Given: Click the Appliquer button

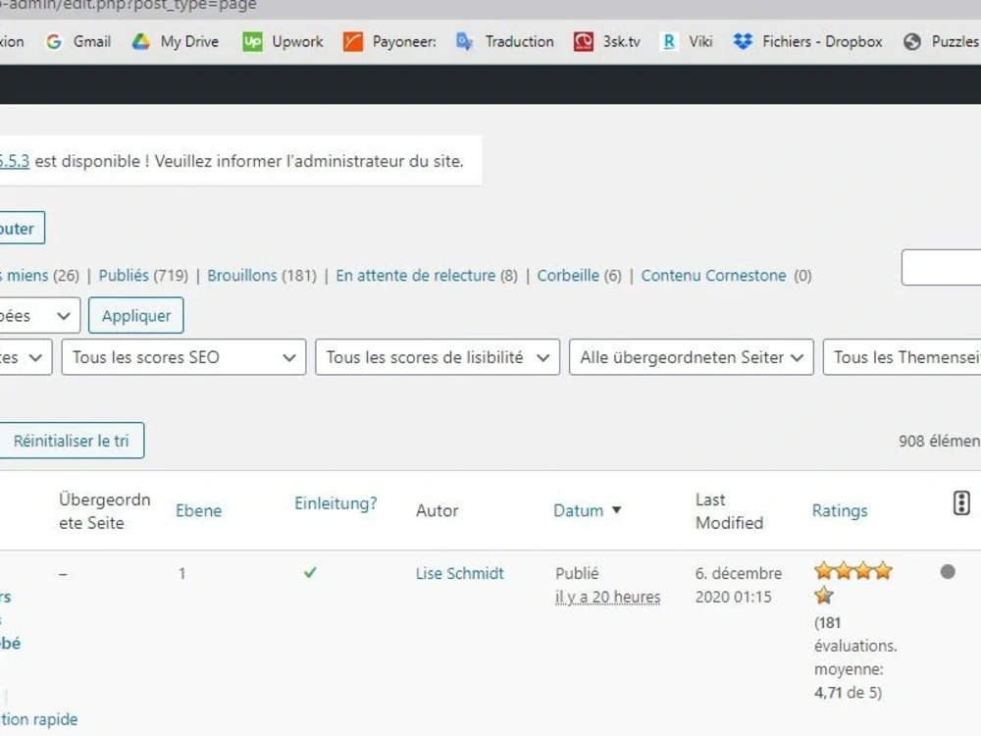Looking at the screenshot, I should tap(135, 315).
